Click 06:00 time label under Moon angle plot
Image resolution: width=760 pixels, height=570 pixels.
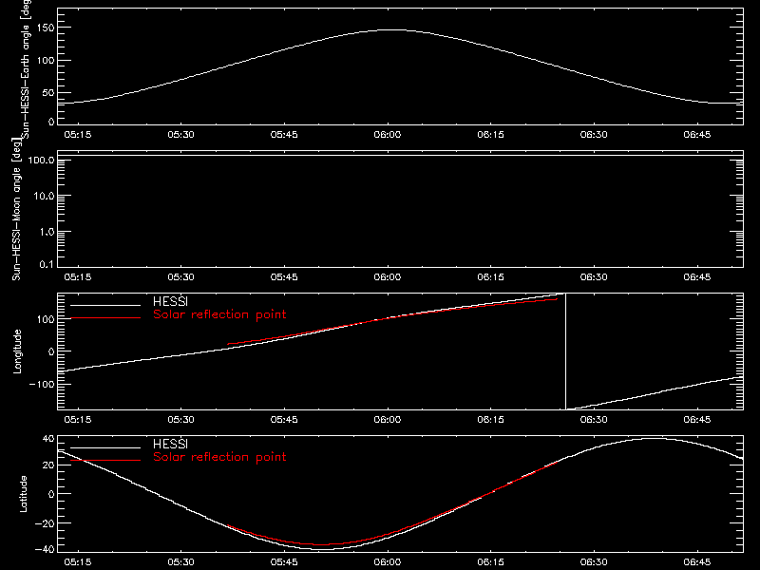pyautogui.click(x=388, y=277)
